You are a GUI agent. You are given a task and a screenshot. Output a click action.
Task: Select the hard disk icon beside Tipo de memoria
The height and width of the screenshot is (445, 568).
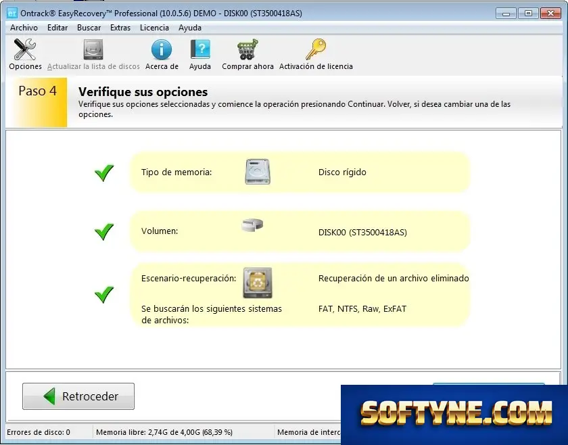coord(258,172)
